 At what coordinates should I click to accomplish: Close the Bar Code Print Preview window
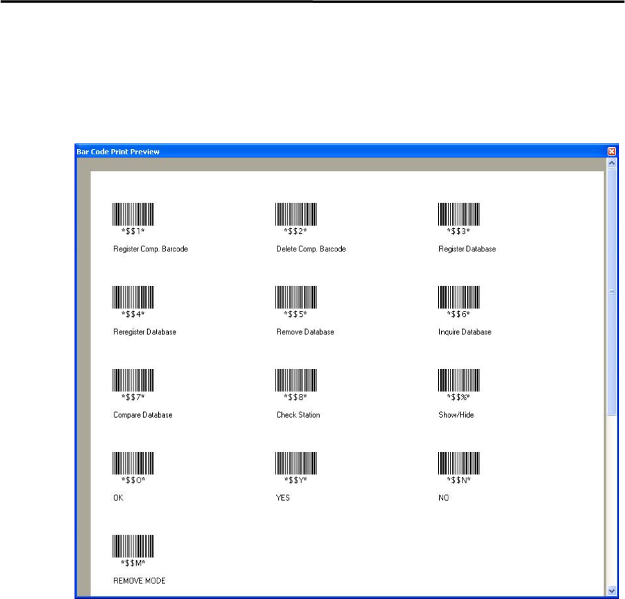point(612,152)
